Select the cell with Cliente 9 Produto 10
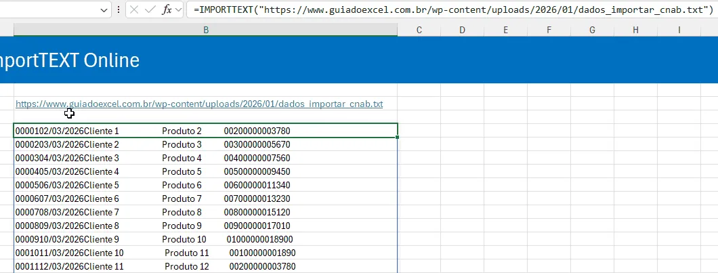The height and width of the screenshot is (273, 718). point(206,239)
